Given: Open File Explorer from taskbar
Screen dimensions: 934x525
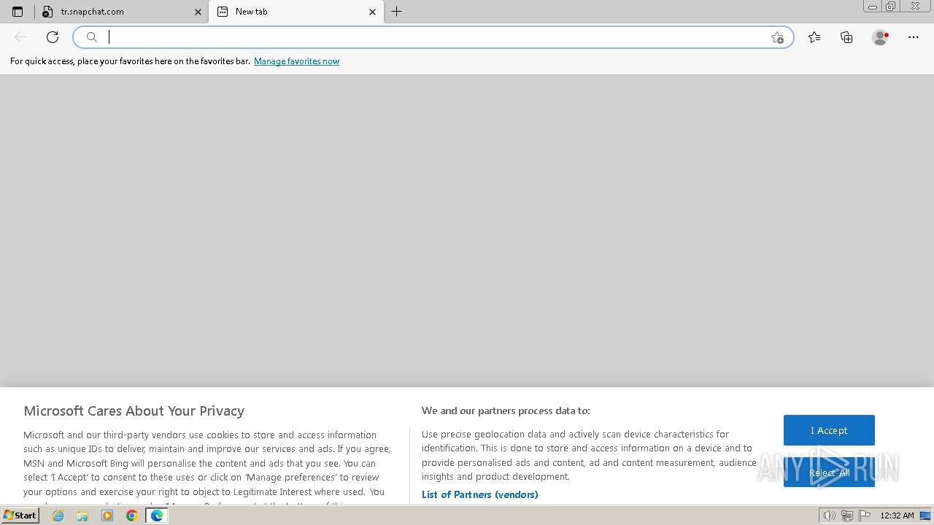Looking at the screenshot, I should pyautogui.click(x=82, y=516).
